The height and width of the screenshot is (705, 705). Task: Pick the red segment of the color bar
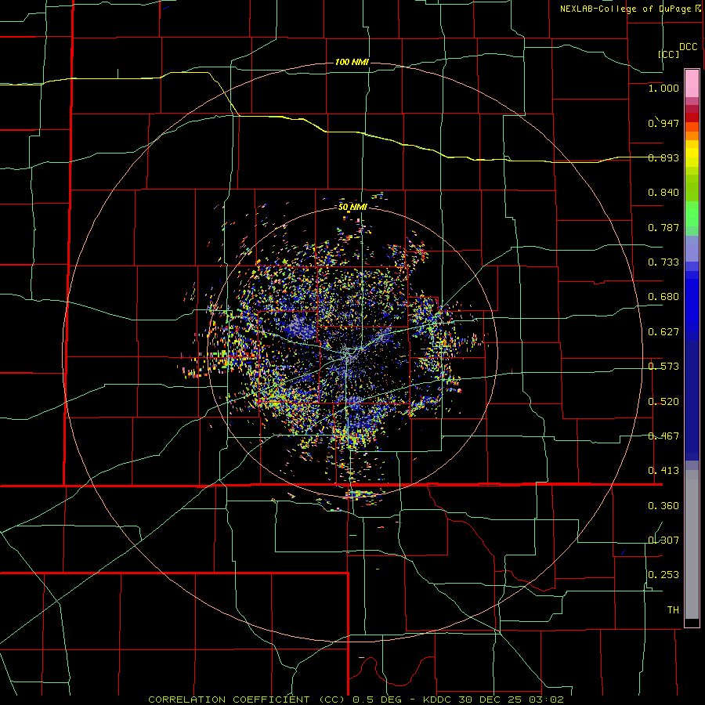click(692, 117)
